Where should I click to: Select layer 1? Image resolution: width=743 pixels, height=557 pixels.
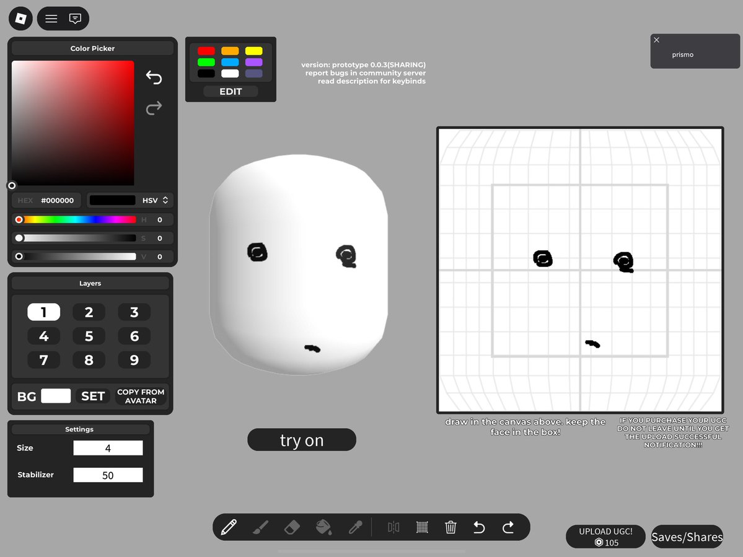[43, 312]
